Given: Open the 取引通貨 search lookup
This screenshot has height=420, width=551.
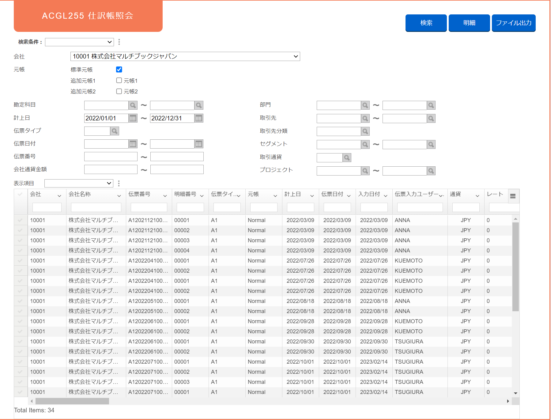Looking at the screenshot, I should pos(347,158).
